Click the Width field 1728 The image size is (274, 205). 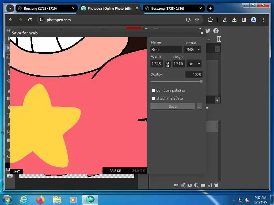tap(157, 64)
